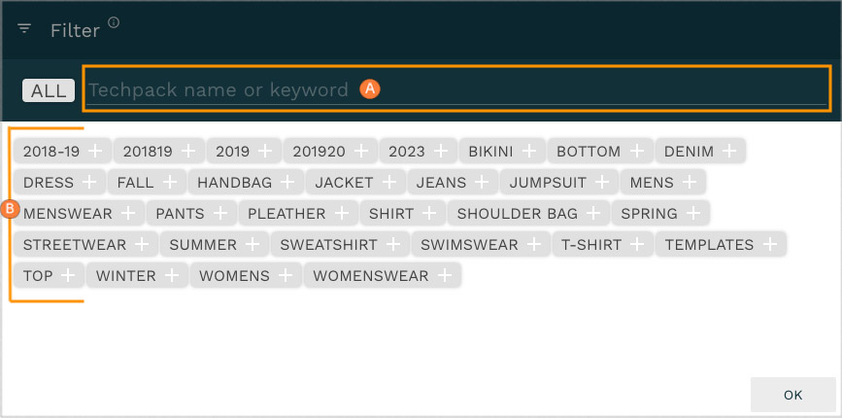Select the SHOULDER BAG tag chip
This screenshot has width=842, height=418.
click(x=517, y=214)
